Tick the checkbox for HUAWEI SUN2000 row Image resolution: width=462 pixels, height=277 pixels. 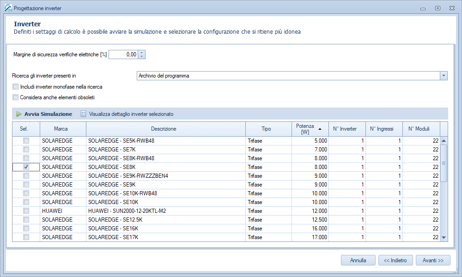pos(26,211)
